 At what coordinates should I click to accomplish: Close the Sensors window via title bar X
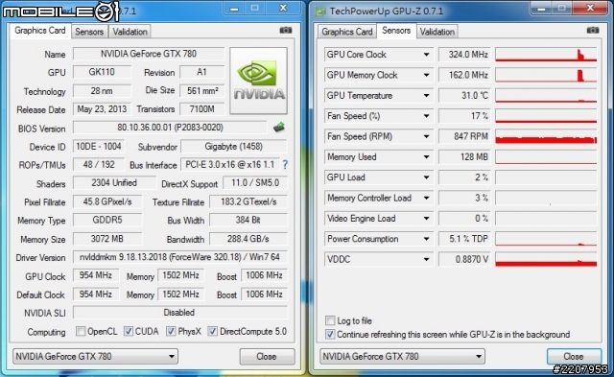tap(590, 8)
